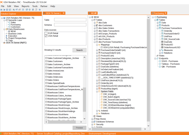This screenshot has width=189, height=135.
Task: Click the ProductKey (bigint) field icon
Action: (99, 89)
